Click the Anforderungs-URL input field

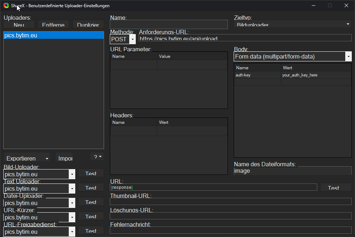click(x=245, y=38)
